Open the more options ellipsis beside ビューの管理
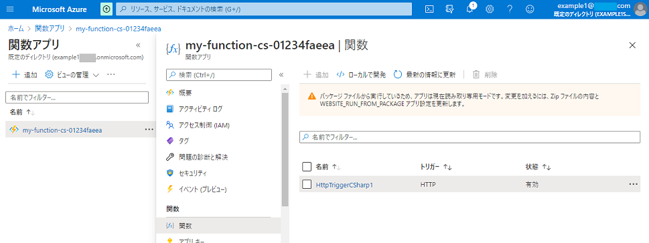Viewport: 649px width, 243px height. coord(111,74)
